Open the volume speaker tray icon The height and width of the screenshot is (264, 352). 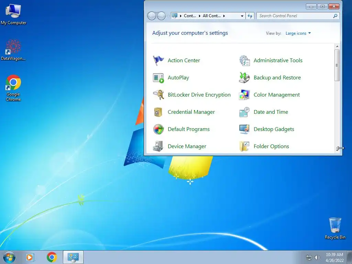(x=317, y=257)
